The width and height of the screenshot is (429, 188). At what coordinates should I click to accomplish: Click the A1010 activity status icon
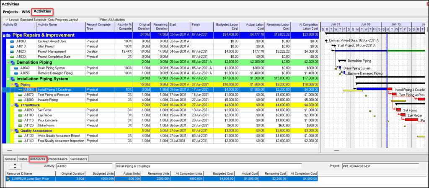(12, 46)
